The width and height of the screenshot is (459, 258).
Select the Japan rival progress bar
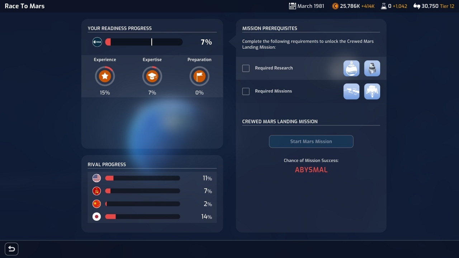point(142,217)
